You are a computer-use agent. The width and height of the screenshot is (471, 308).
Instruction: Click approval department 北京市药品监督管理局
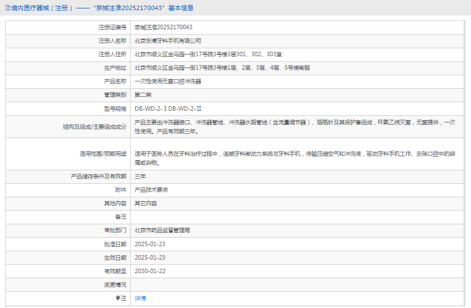pyautogui.click(x=162, y=230)
